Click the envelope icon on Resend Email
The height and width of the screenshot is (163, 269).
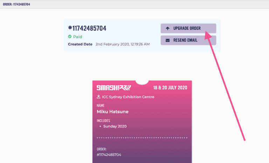(x=167, y=40)
